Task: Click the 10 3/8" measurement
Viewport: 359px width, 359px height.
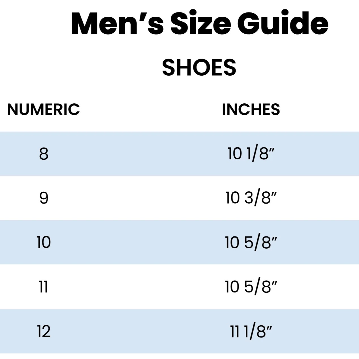Action: pos(251,198)
